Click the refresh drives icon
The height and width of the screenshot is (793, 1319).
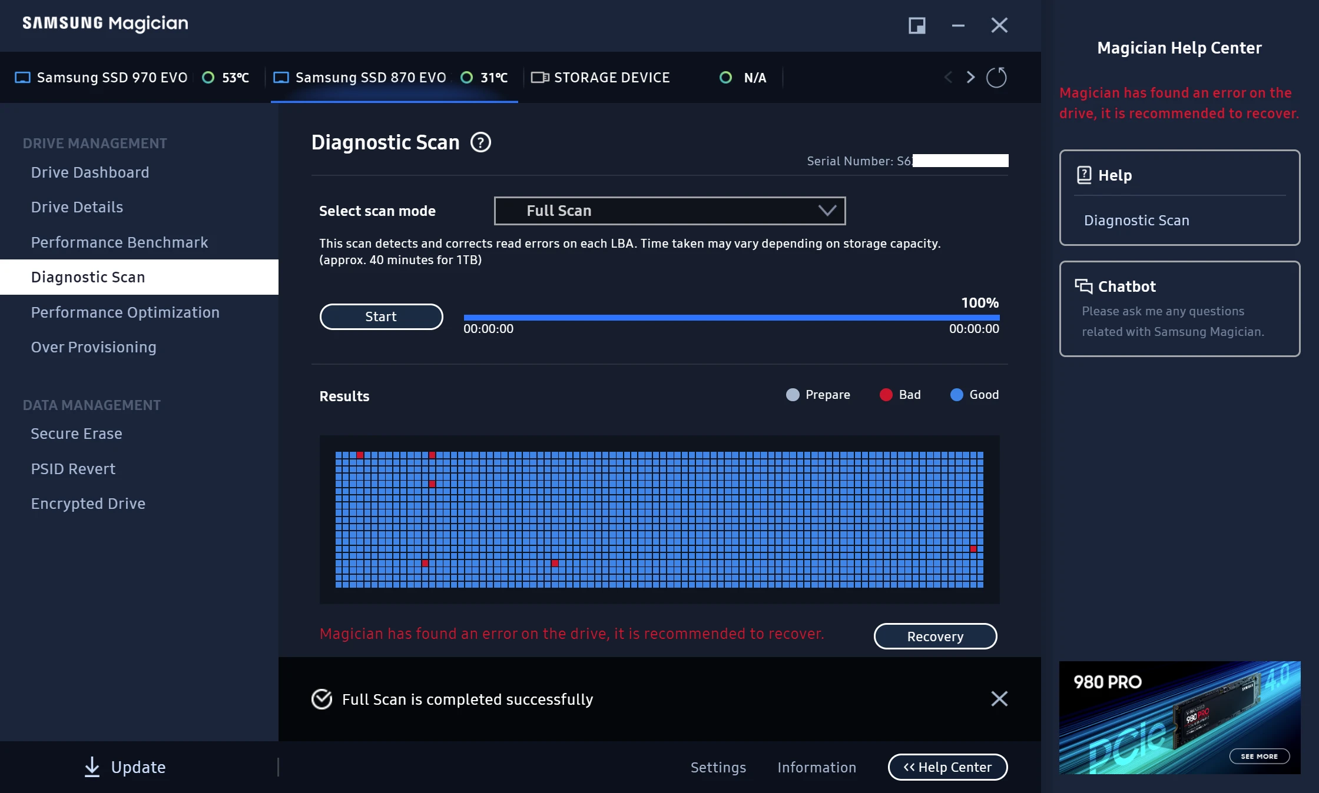pyautogui.click(x=996, y=78)
